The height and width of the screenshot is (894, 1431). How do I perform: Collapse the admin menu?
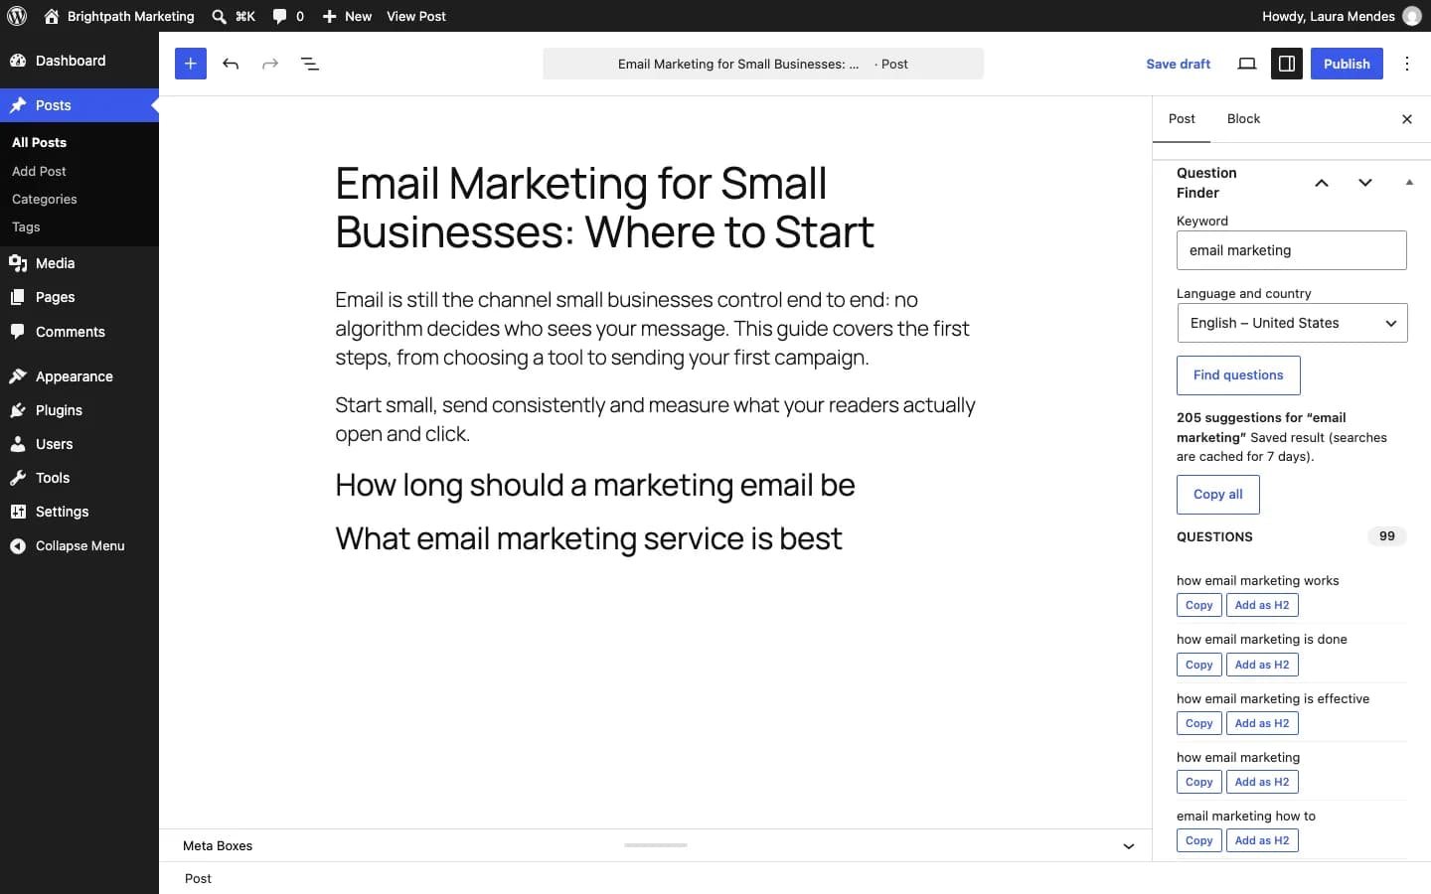pos(79,545)
